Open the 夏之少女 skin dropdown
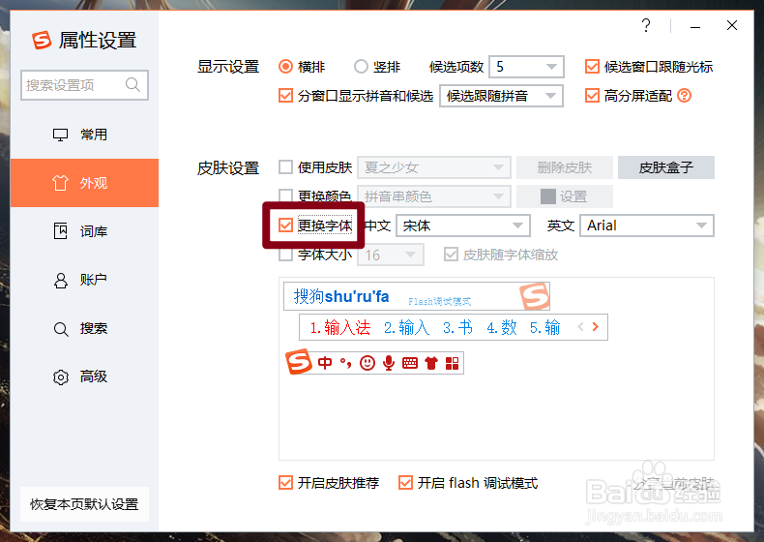Screen dimensions: 764x542 pos(434,167)
